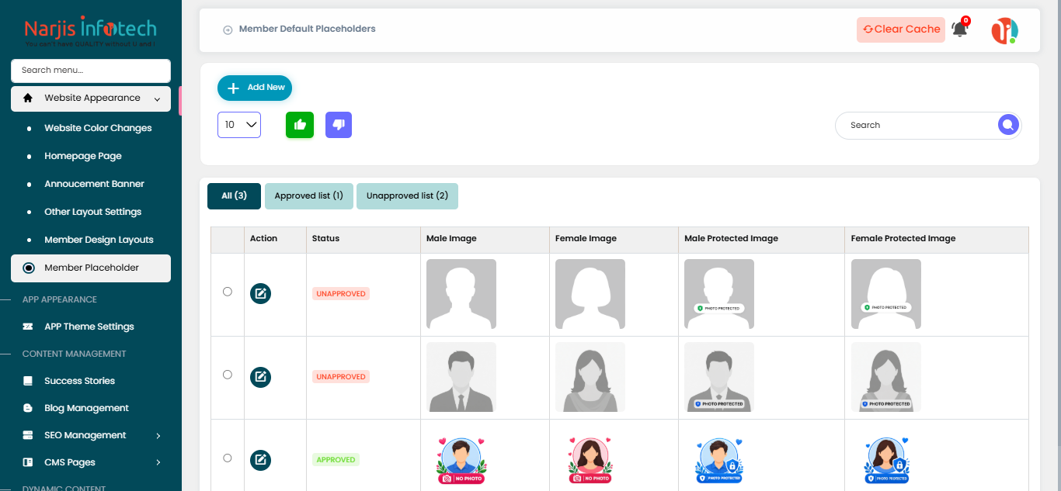Open the notifications bell icon

click(960, 29)
